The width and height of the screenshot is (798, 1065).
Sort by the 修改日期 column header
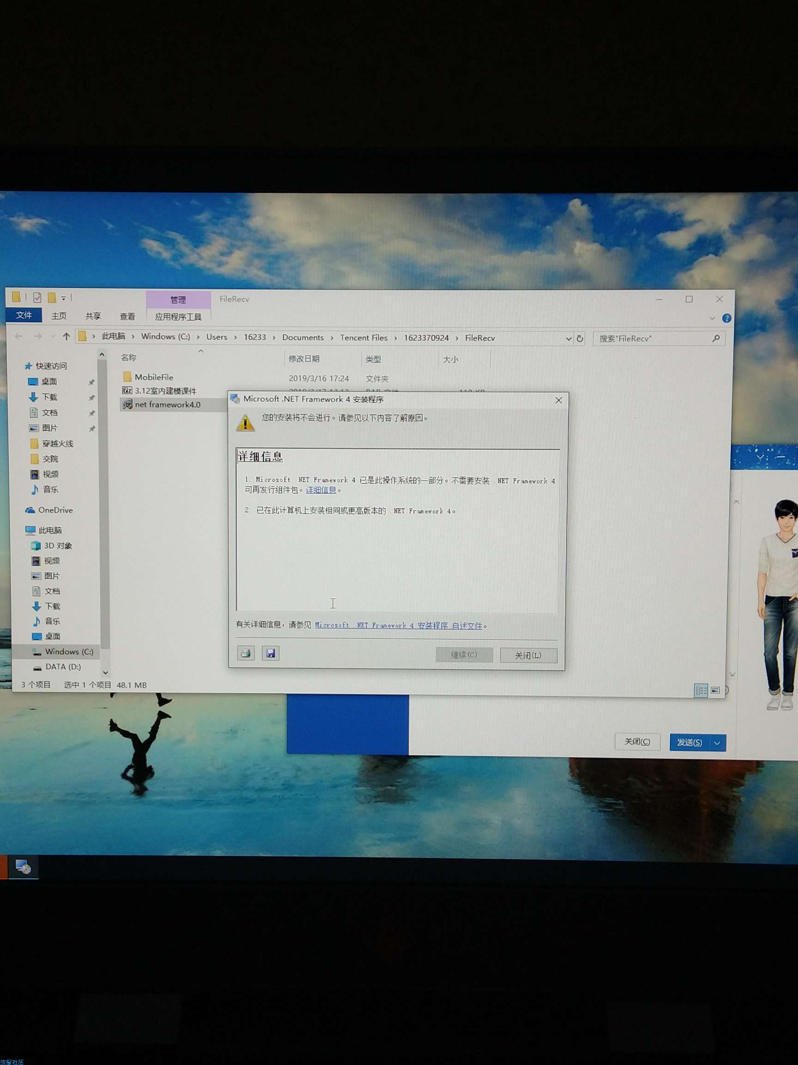303,359
